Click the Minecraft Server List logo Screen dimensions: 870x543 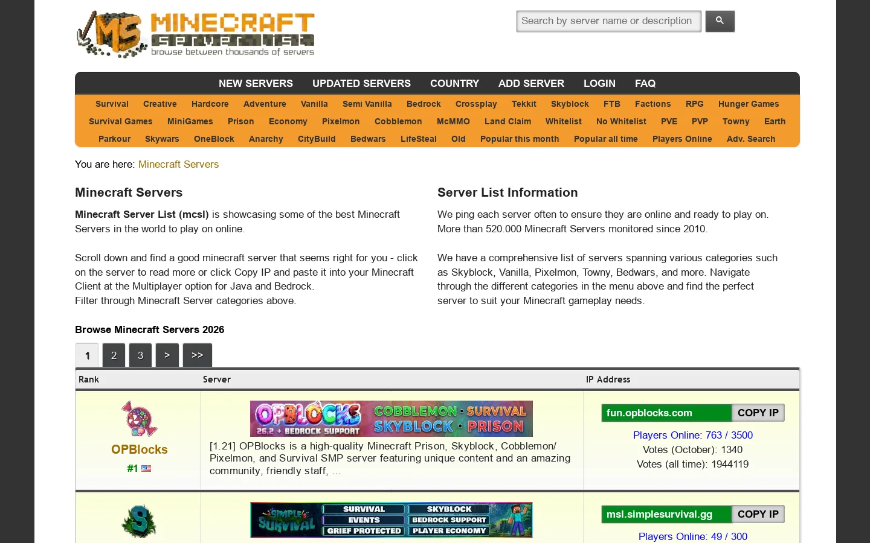point(195,34)
